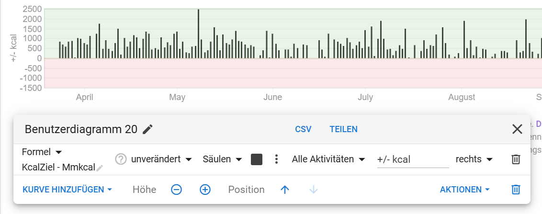The height and width of the screenshot is (214, 542).
Task: Change the Säulen chart type dropdown
Action: click(x=223, y=159)
